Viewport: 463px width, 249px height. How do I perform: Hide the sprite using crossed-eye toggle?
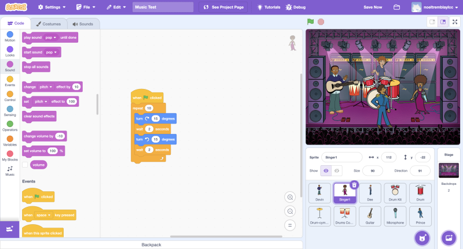point(337,170)
